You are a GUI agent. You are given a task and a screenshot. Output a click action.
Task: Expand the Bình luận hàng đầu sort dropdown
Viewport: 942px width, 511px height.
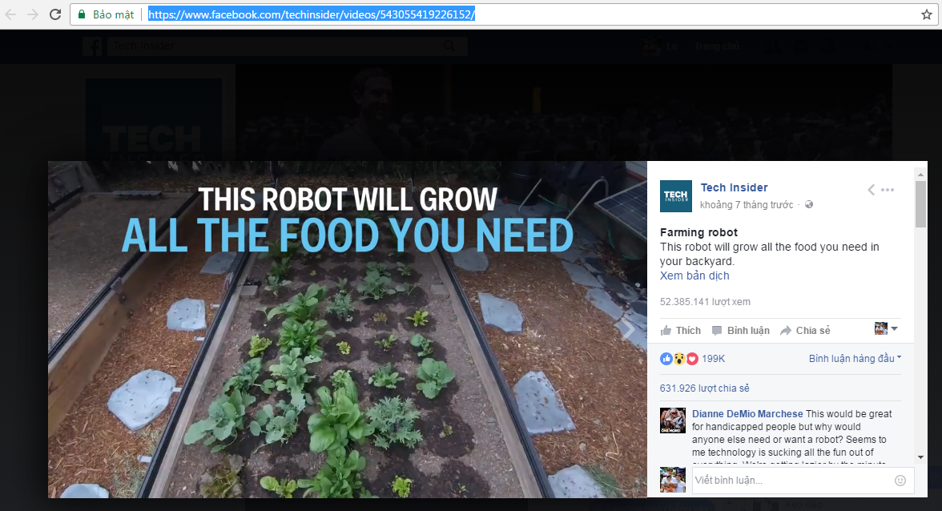coord(855,358)
